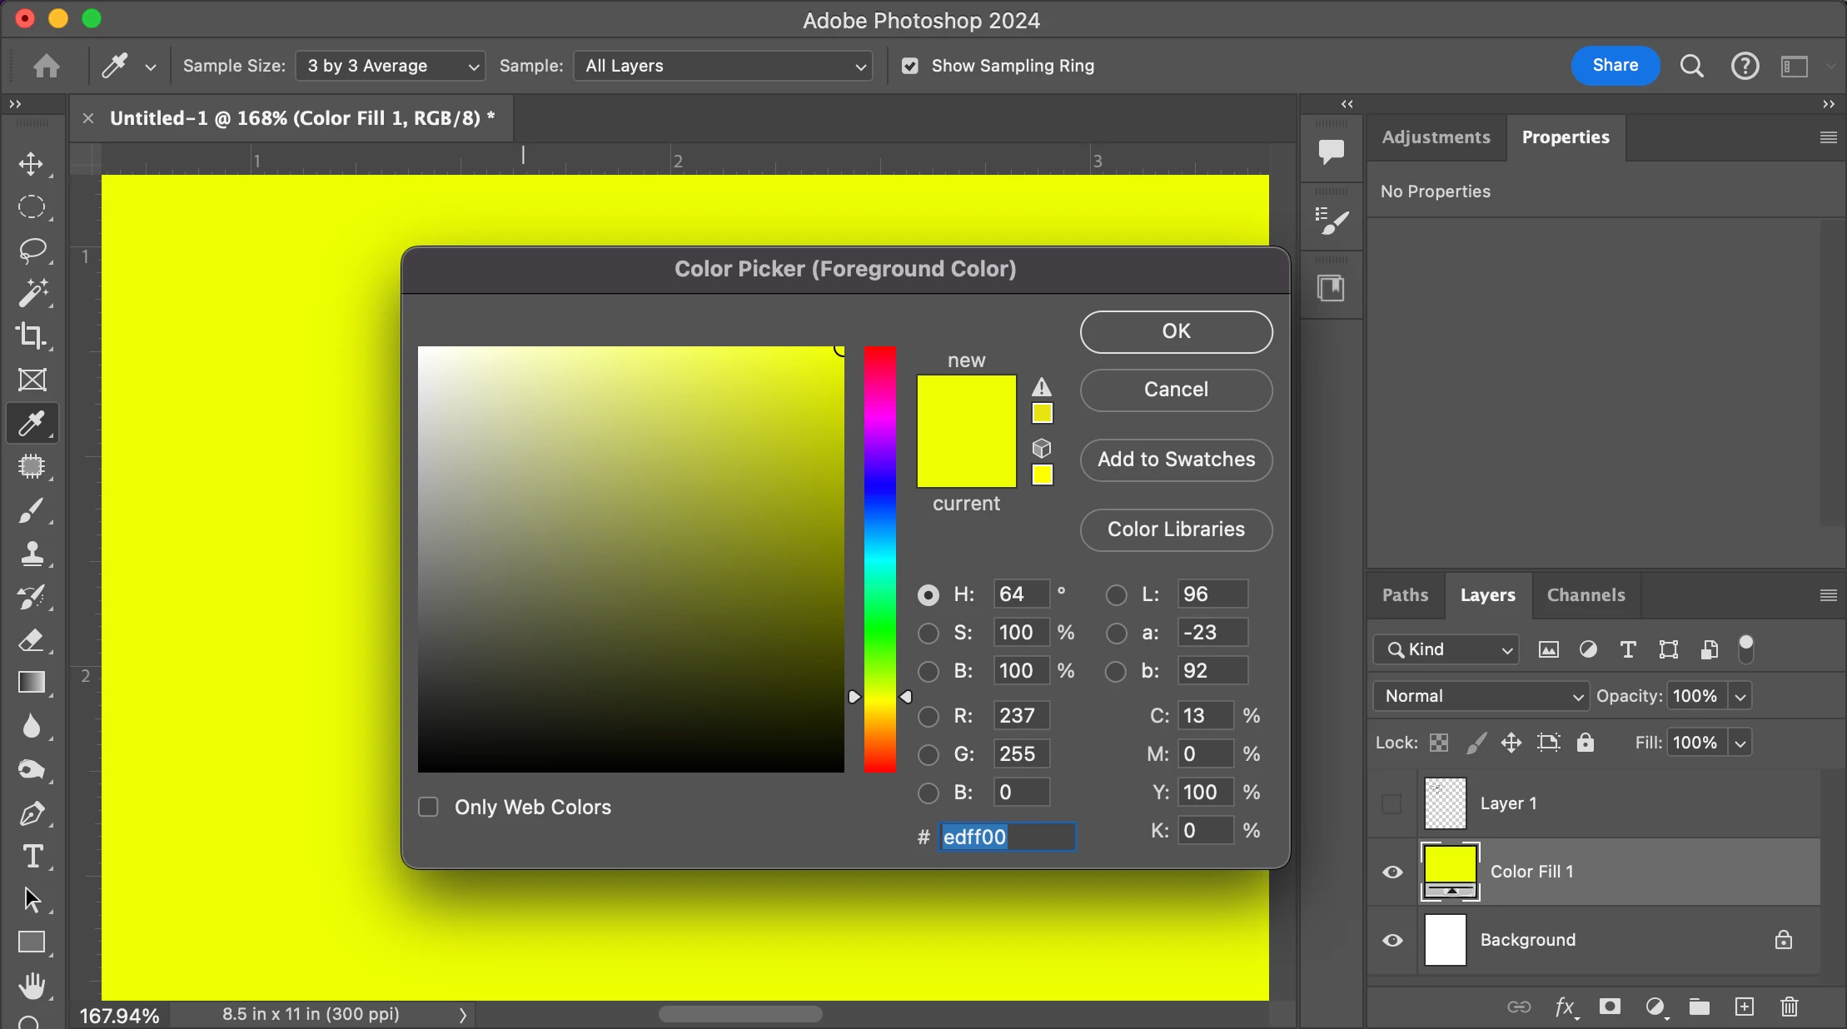This screenshot has width=1847, height=1029.
Task: Select the Crop tool
Action: pyautogui.click(x=32, y=336)
